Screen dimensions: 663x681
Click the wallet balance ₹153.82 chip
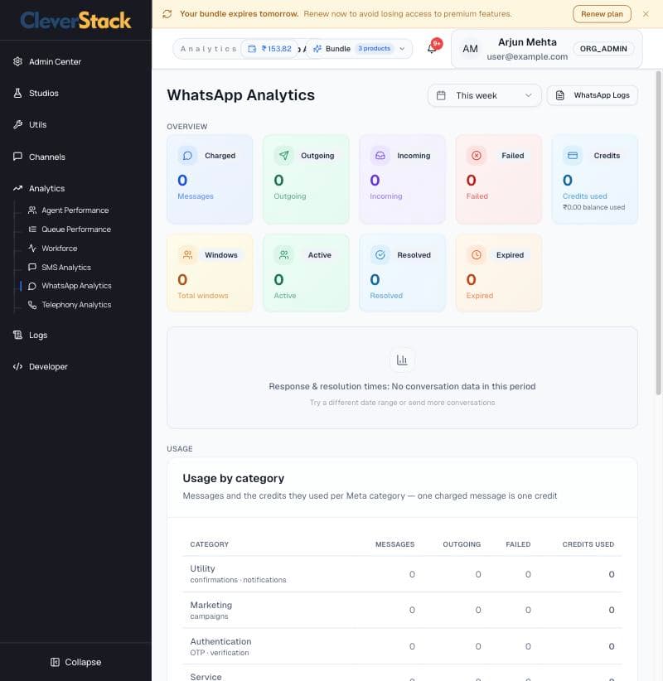coord(270,49)
